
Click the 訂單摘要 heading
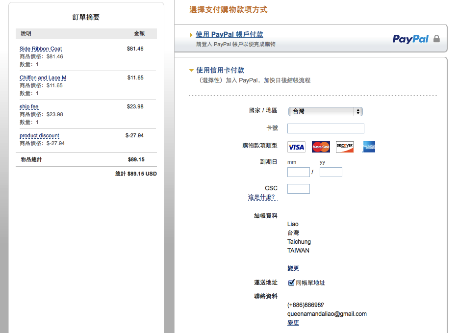86,17
